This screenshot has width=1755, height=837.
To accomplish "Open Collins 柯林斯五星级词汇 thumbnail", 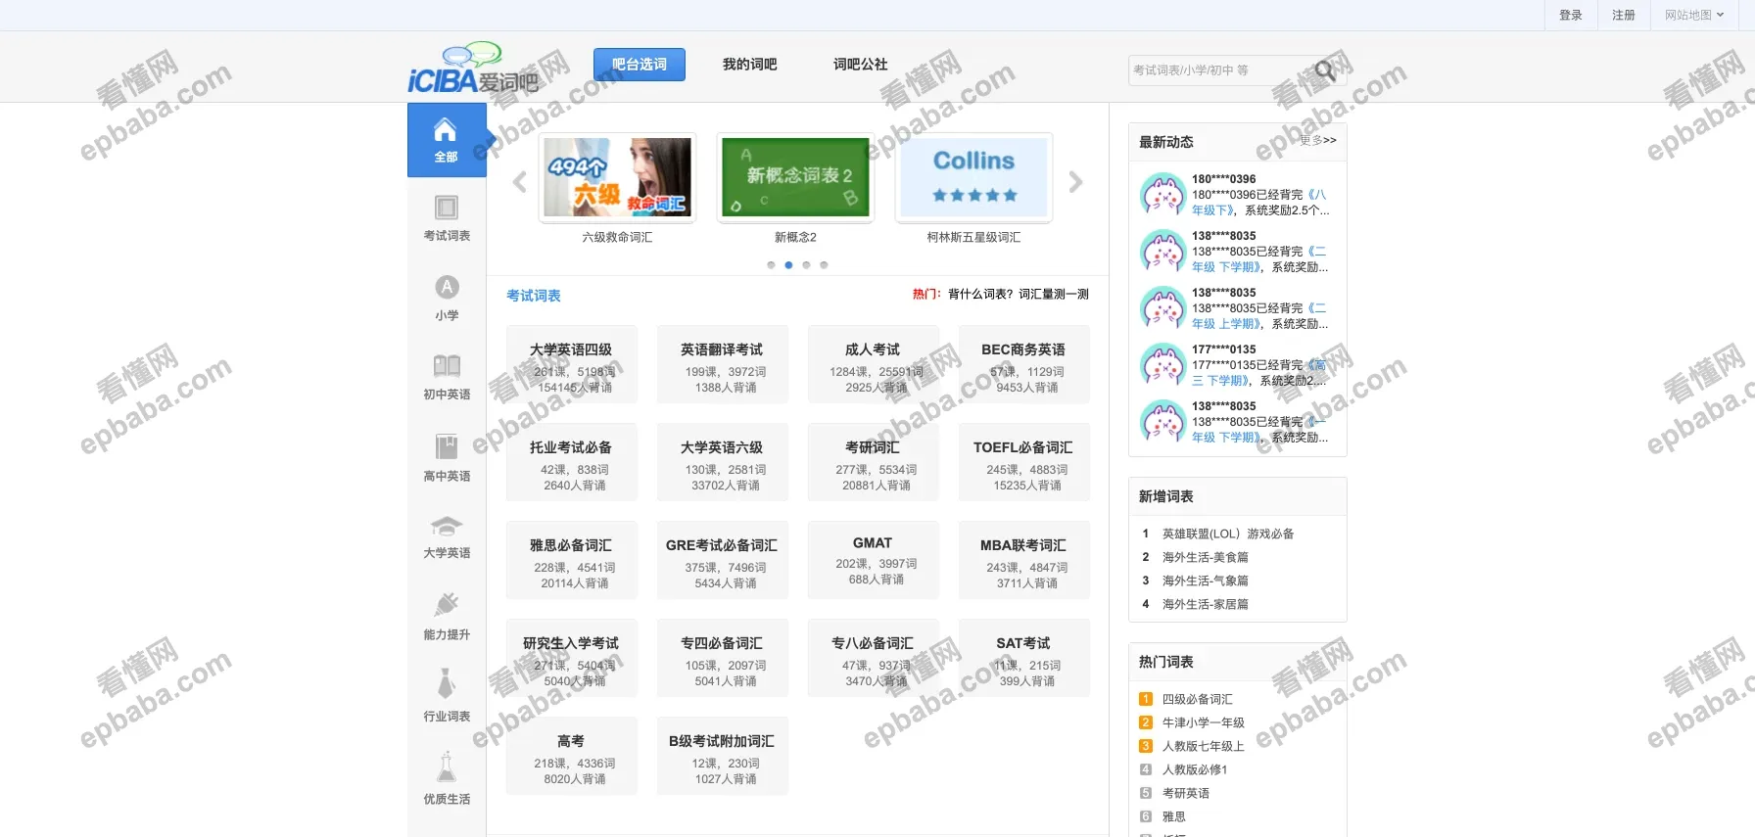I will (x=974, y=177).
